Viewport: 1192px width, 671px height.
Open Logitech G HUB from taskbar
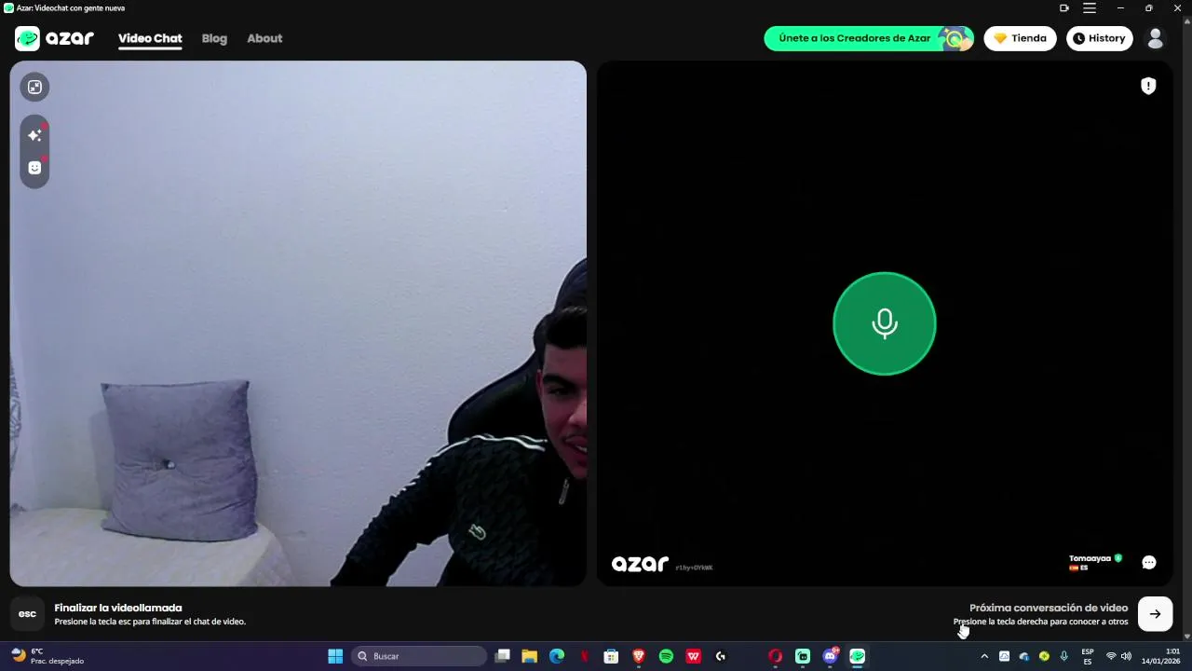pyautogui.click(x=720, y=656)
